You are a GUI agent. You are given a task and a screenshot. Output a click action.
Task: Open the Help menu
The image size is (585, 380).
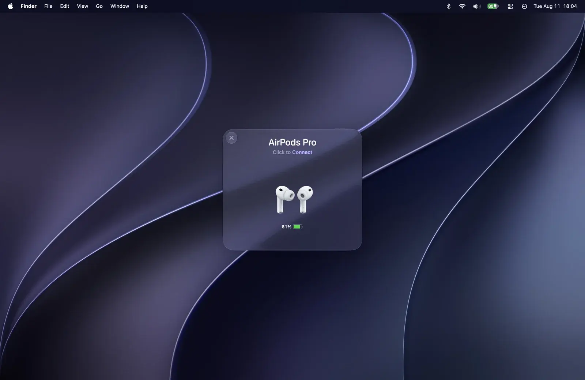(142, 6)
